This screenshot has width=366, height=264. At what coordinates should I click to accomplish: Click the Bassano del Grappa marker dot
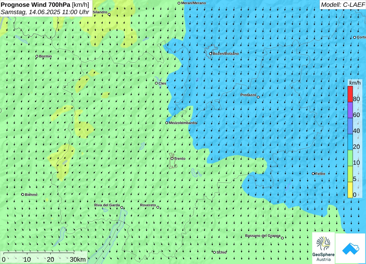click(282, 238)
